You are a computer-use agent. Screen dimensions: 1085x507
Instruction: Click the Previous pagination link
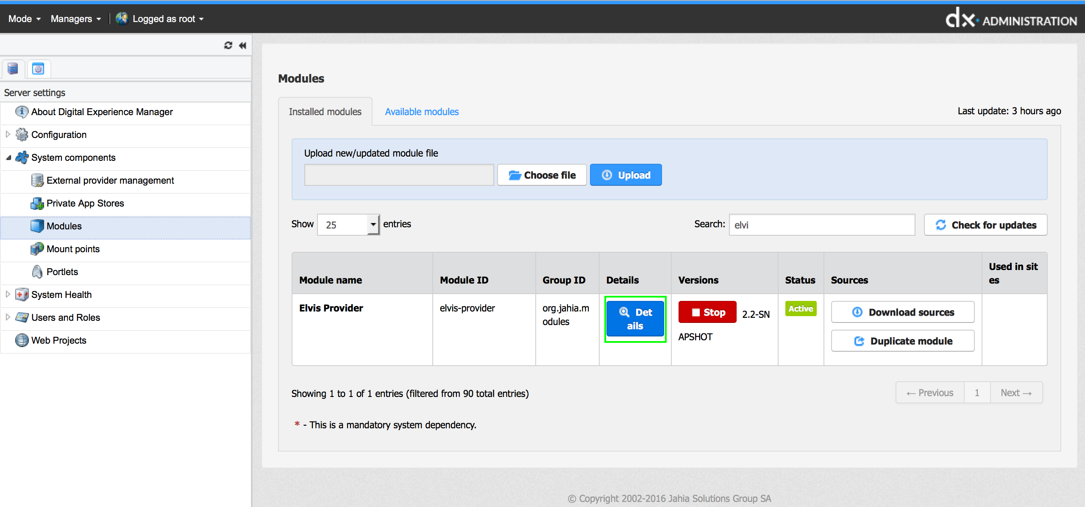click(930, 393)
